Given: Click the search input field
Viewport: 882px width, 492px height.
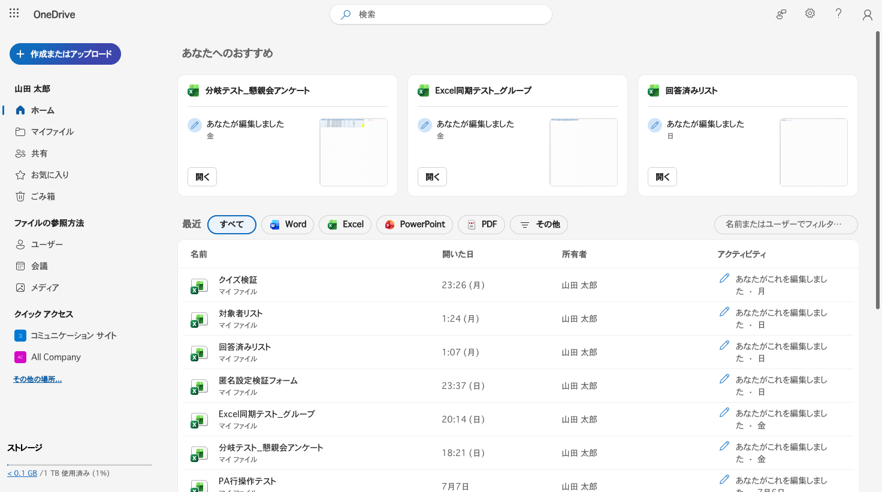Looking at the screenshot, I should (441, 14).
